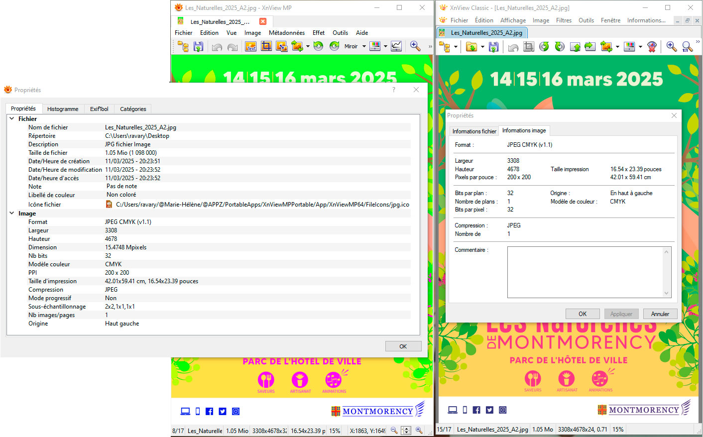Click the vertical Flip icon in XnView Classic
This screenshot has width=703, height=437.
(575, 47)
